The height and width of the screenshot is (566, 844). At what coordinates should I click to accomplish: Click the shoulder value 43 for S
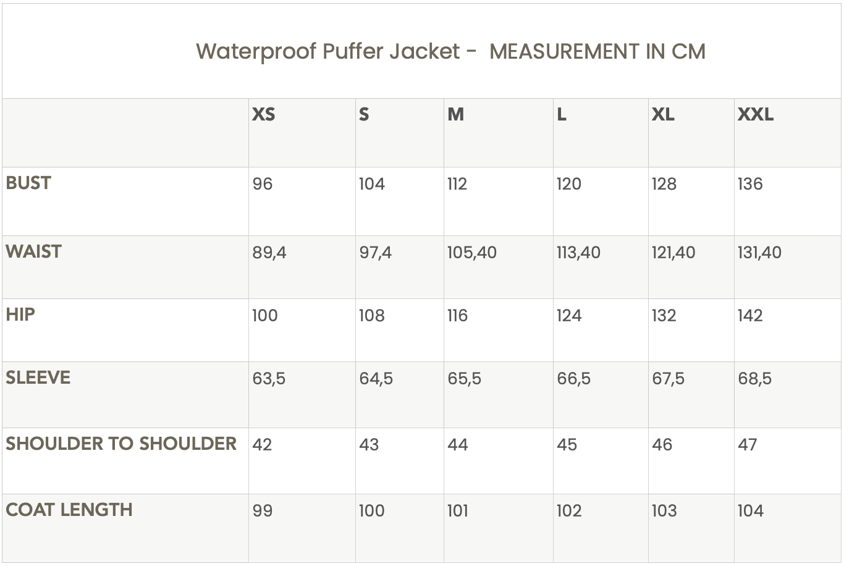[369, 445]
